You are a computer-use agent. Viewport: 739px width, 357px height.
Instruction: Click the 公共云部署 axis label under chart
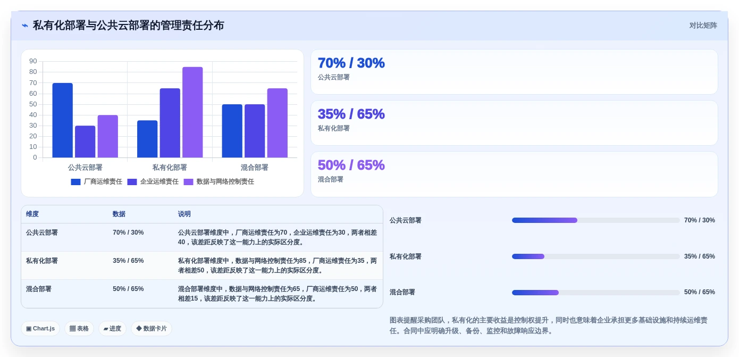pyautogui.click(x=85, y=168)
